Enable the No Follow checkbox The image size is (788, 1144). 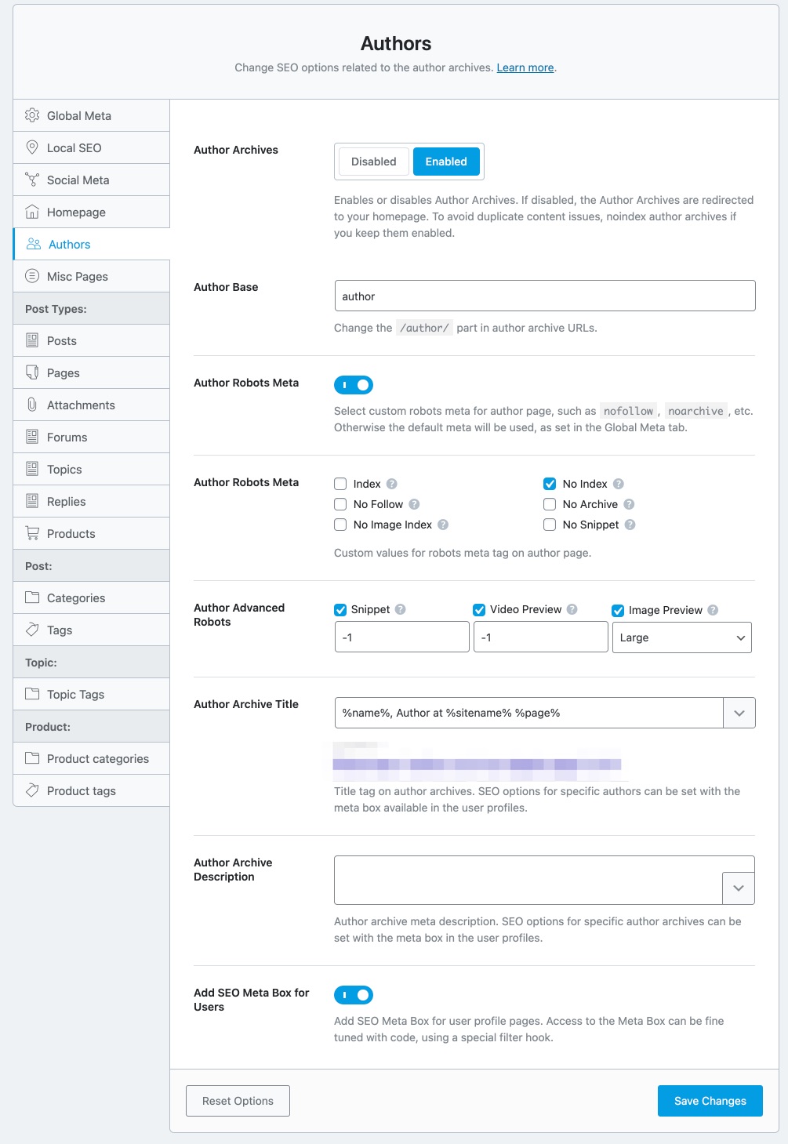(x=340, y=504)
